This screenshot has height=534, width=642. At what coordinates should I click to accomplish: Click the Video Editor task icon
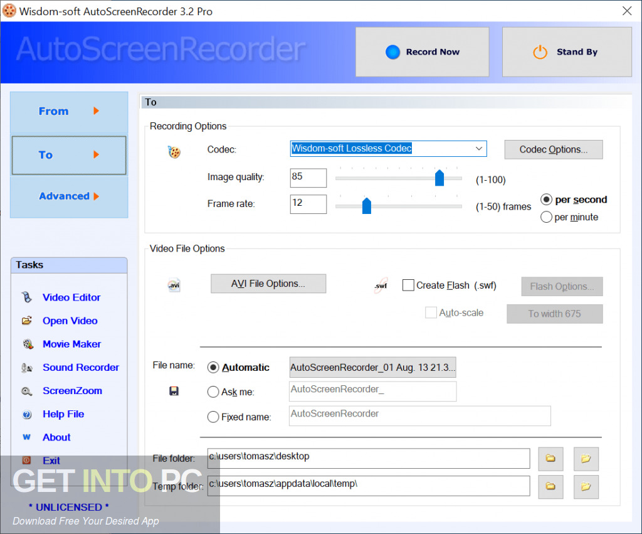(26, 297)
